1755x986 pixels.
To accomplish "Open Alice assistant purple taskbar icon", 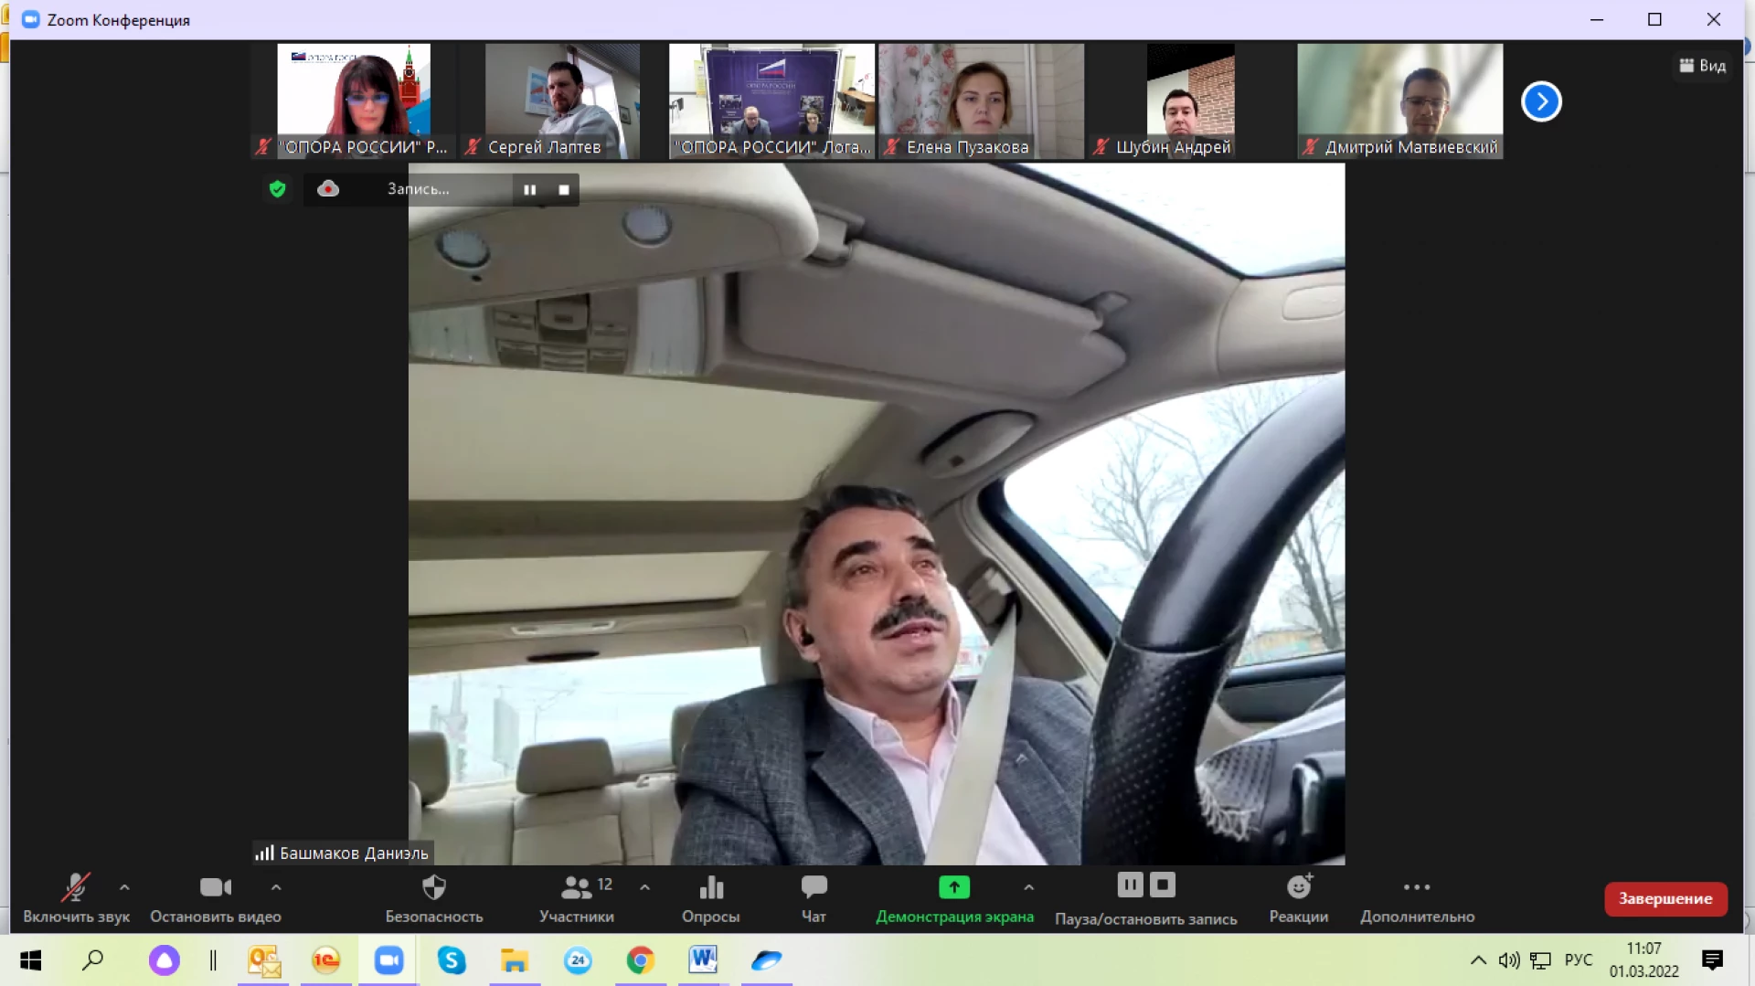I will [165, 960].
